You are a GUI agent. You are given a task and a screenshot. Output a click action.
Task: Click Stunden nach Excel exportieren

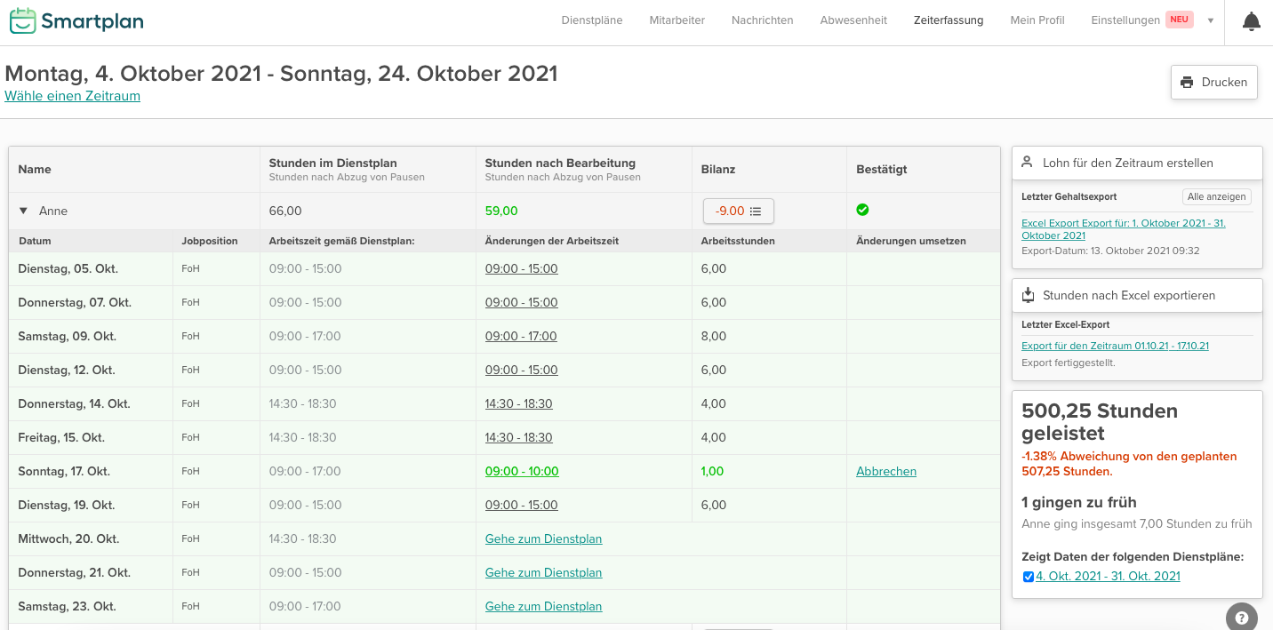[x=1137, y=295]
